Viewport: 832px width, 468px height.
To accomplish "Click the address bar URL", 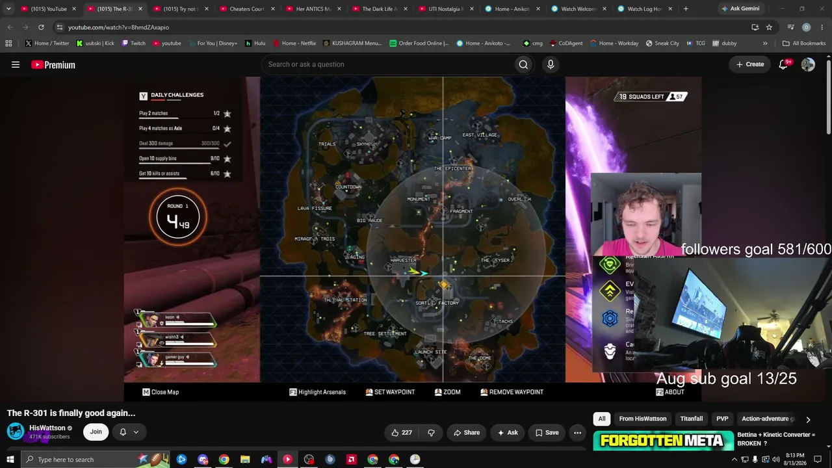I will pos(118,27).
